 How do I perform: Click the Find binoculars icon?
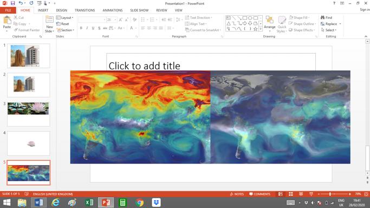pyautogui.click(x=322, y=18)
